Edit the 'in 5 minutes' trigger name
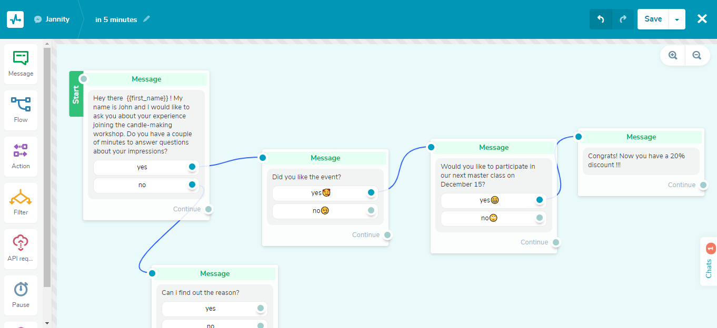 tap(146, 19)
